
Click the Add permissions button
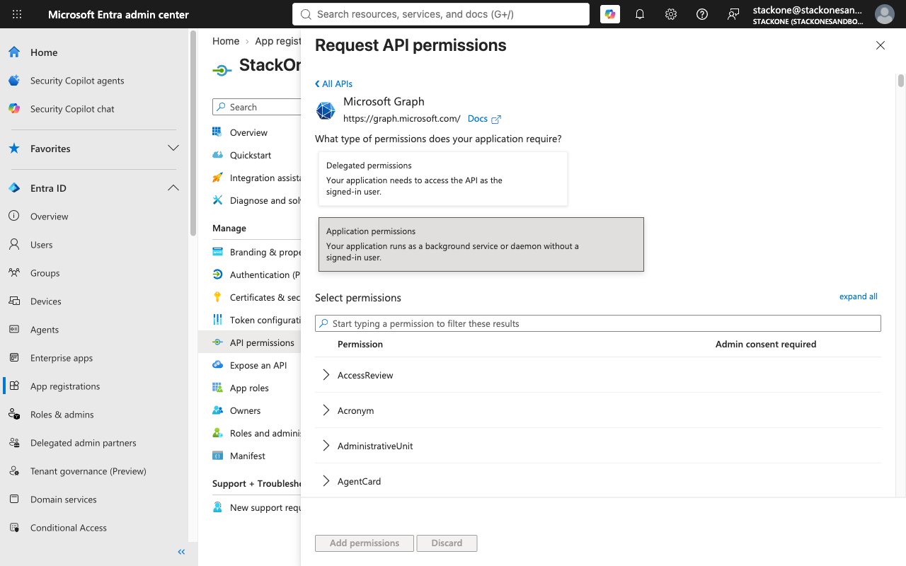pos(365,543)
